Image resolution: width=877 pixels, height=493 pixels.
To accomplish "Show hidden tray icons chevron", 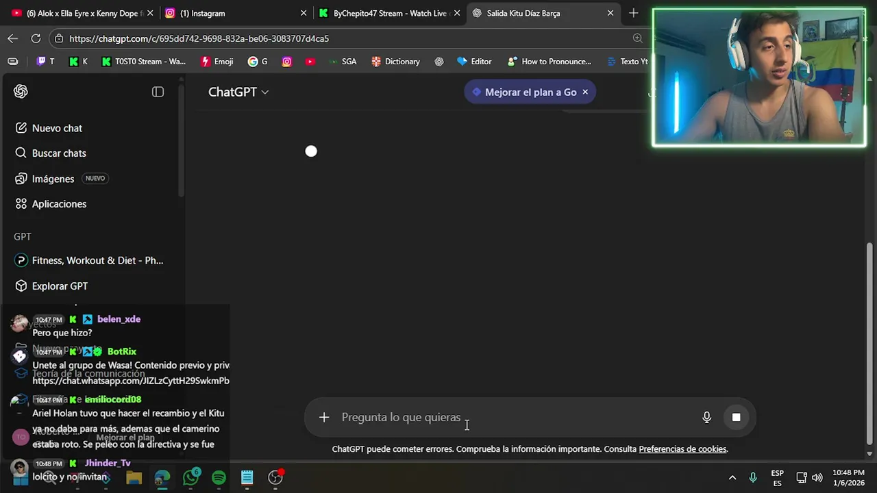I will coord(732,477).
